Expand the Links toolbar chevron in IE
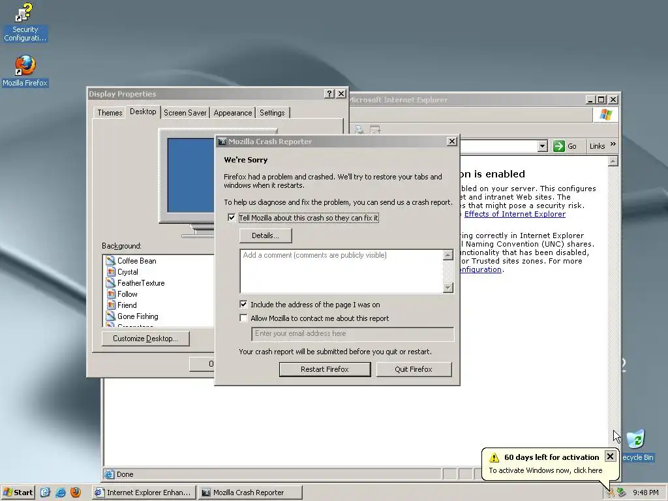668x501 pixels. tap(613, 144)
